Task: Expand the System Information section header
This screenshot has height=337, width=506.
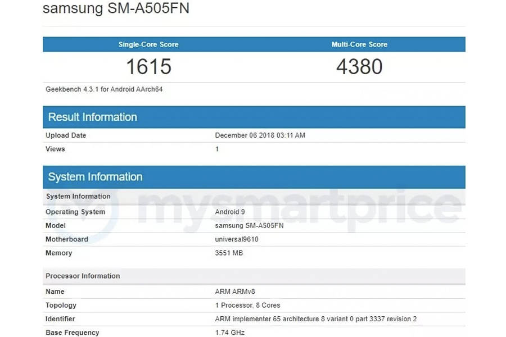Action: [95, 177]
